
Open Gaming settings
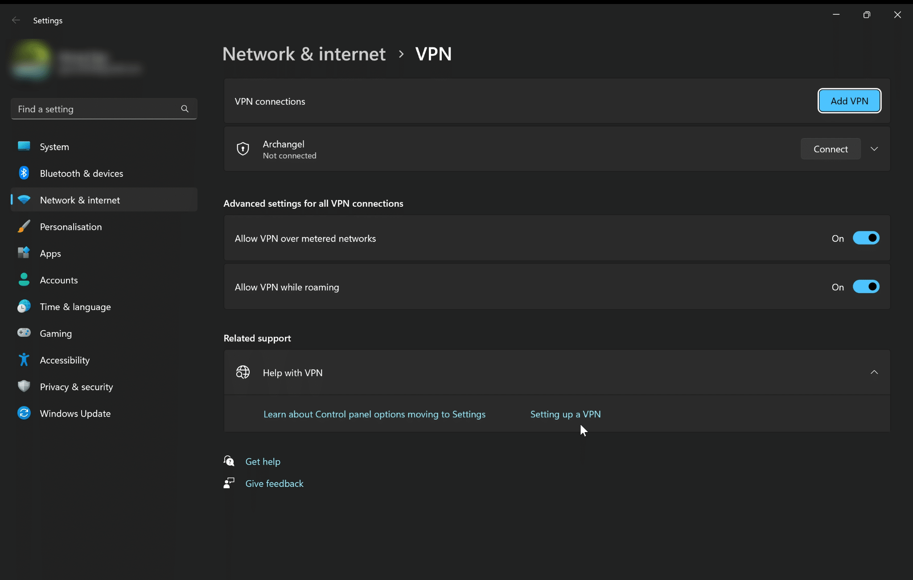(x=104, y=334)
